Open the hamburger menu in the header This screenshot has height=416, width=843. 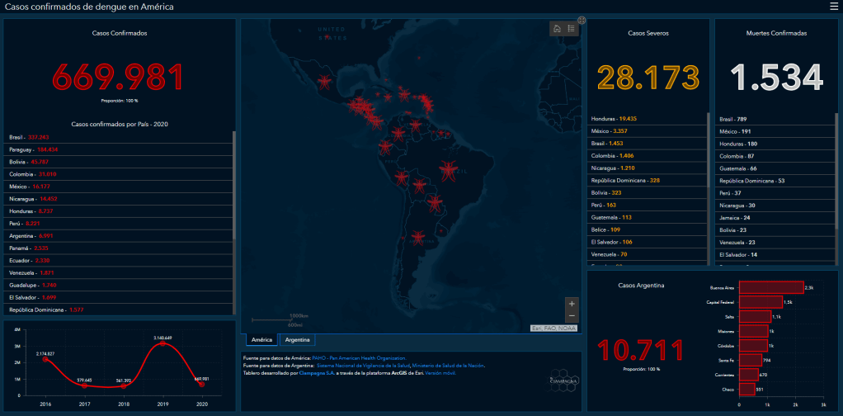coord(833,7)
